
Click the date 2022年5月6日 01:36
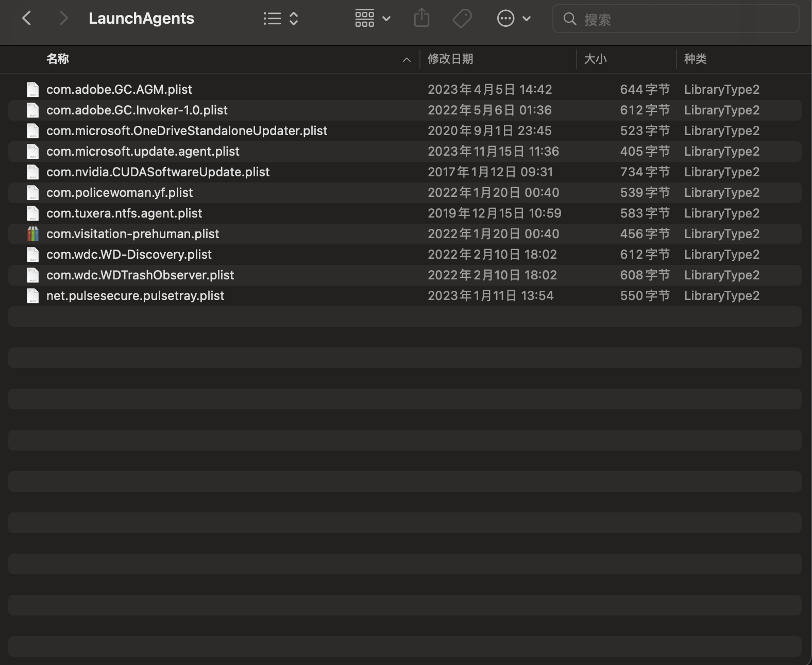click(489, 110)
